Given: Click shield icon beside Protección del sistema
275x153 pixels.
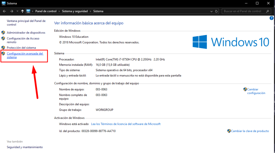Looking at the screenshot, I should pyautogui.click(x=3, y=48).
